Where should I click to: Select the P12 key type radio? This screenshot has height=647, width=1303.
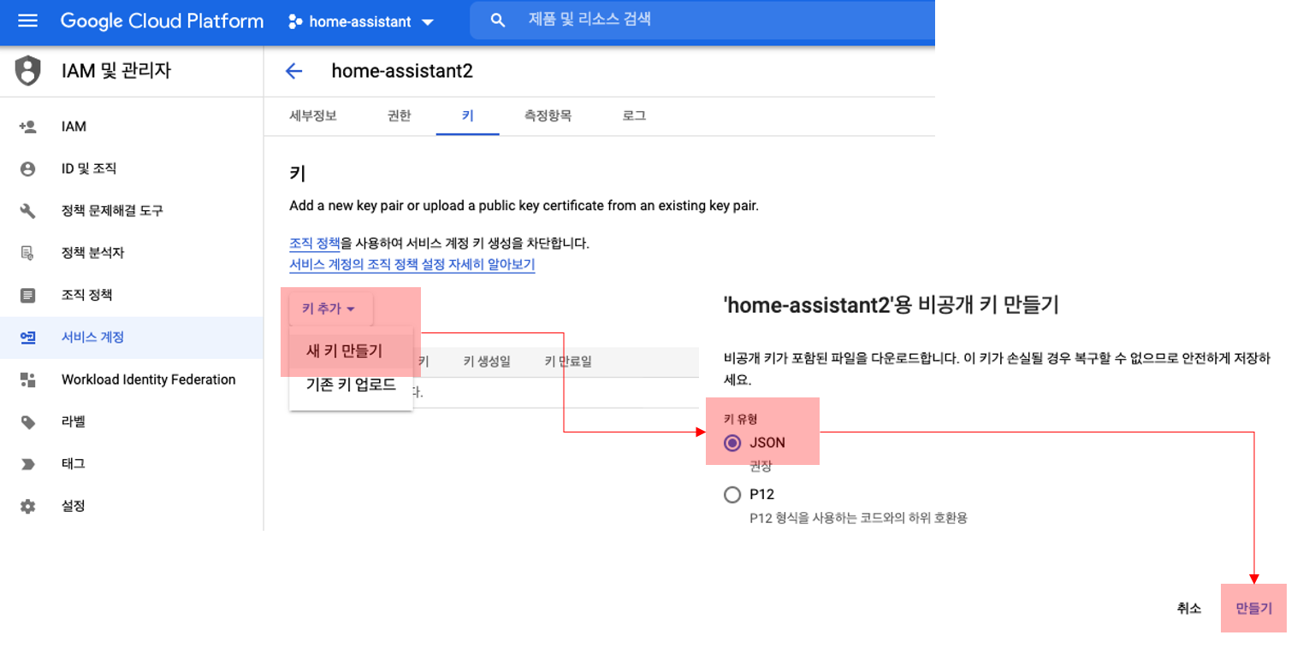click(x=731, y=494)
